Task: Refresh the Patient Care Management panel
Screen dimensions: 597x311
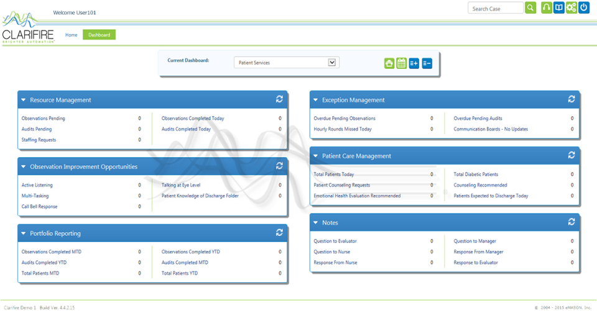Action: [572, 155]
